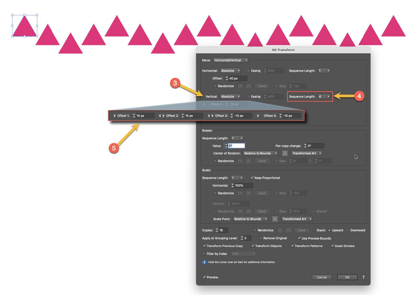
Task: Open Rotate Sequence Length dropdown
Action: pyautogui.click(x=237, y=138)
